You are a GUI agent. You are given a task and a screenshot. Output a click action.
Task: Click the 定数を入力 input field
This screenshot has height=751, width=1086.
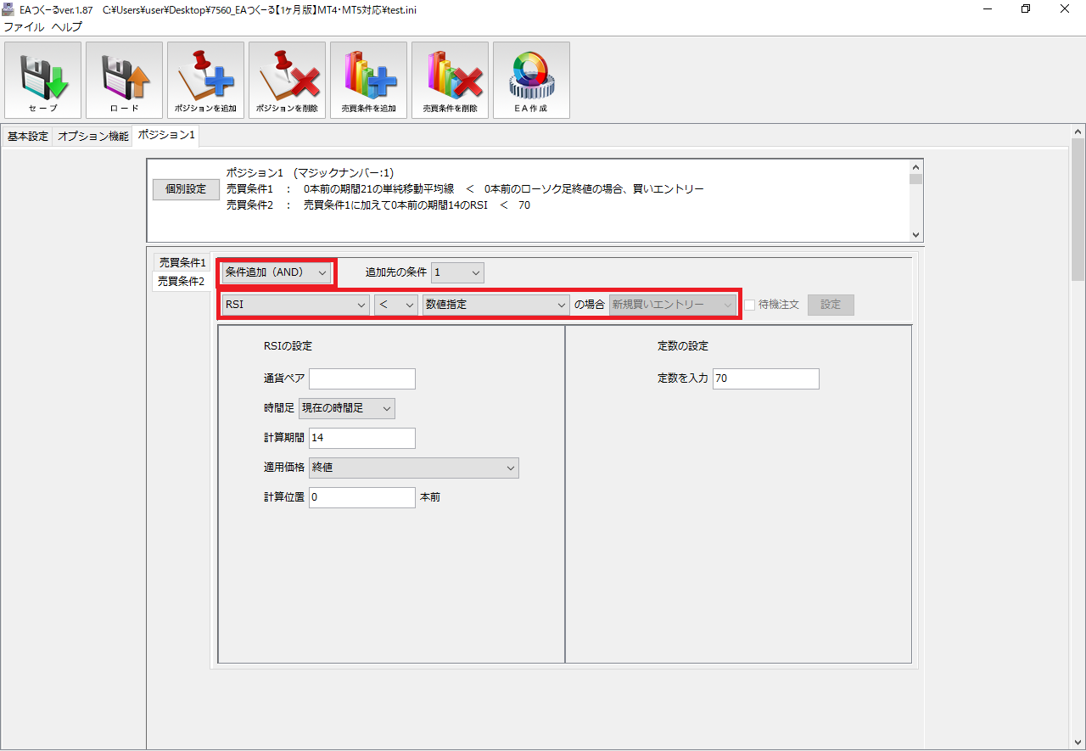(x=765, y=378)
